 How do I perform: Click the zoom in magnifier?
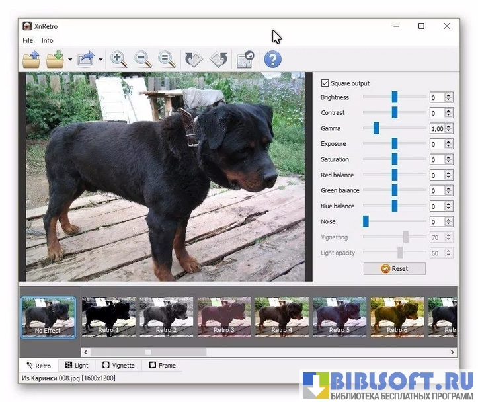coord(119,60)
